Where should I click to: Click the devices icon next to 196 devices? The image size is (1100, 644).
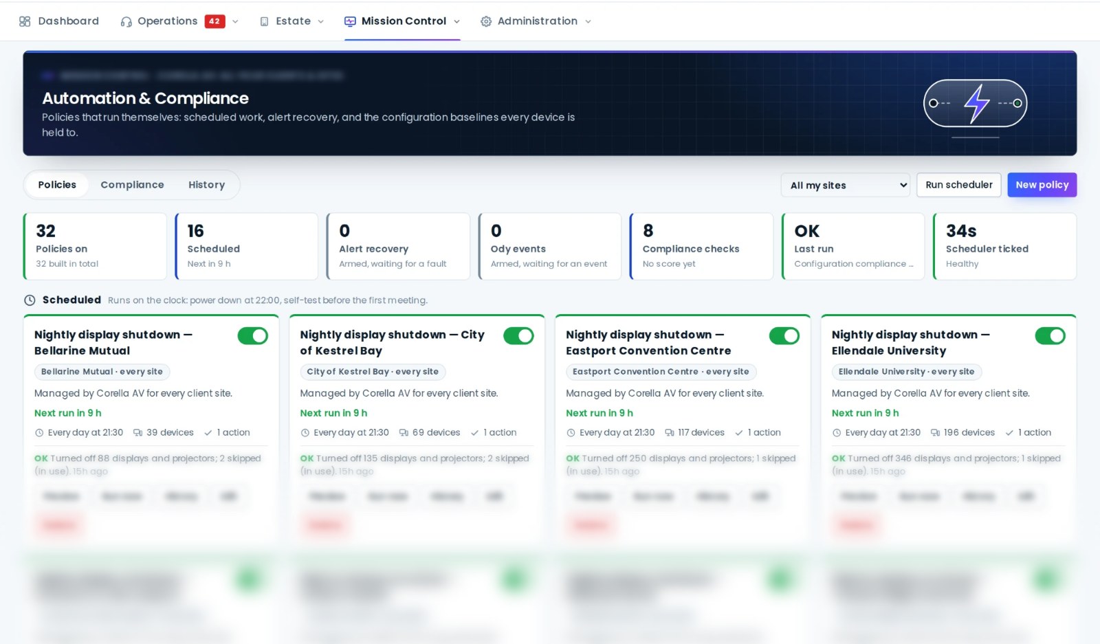pos(935,433)
